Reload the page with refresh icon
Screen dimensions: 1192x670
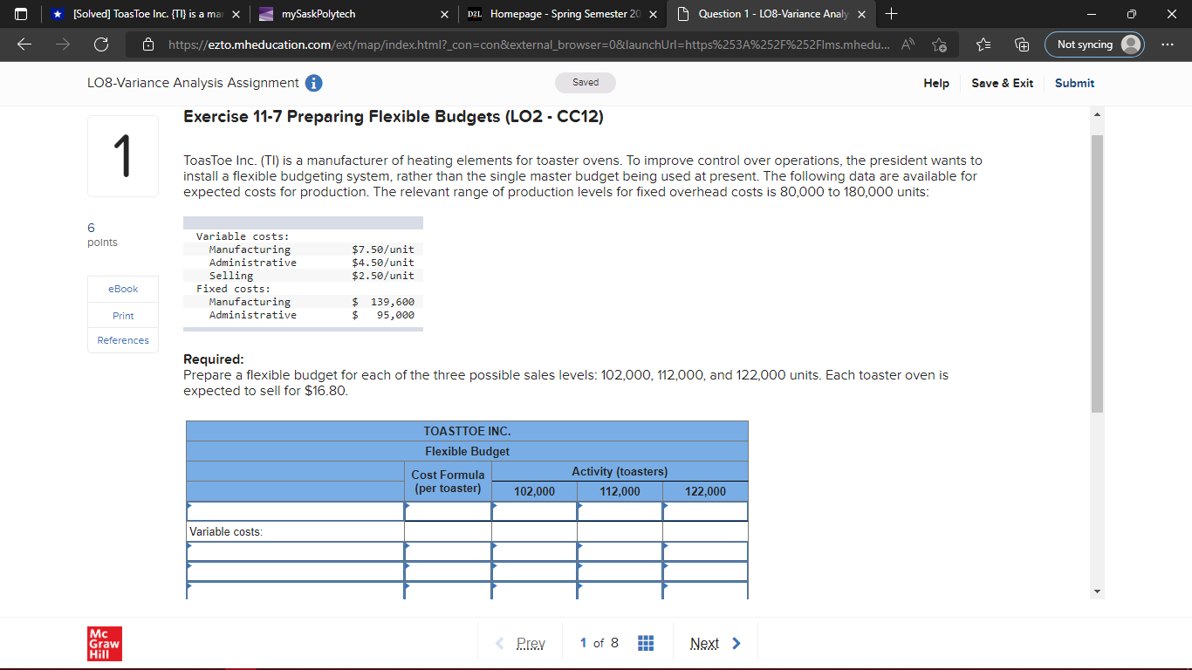[100, 44]
